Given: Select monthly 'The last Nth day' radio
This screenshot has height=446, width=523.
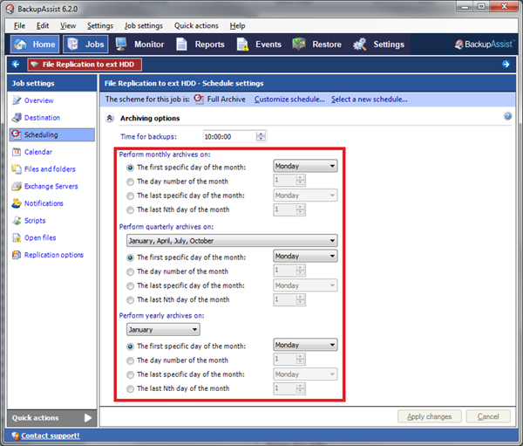Looking at the screenshot, I should (x=130, y=209).
